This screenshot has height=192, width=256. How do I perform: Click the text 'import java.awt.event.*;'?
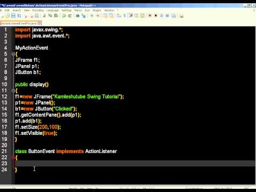point(42,36)
